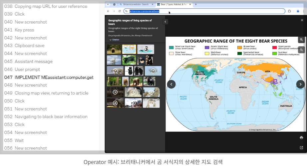Image resolution: width=307 pixels, height=166 pixels.
Task: Open the tab list dropdown arrow
Action: [108, 4]
